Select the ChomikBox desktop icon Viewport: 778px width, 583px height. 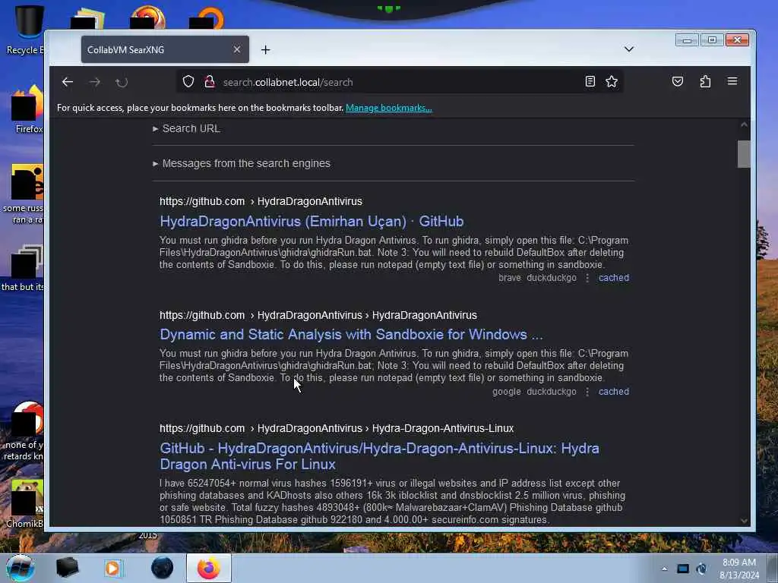(x=26, y=503)
